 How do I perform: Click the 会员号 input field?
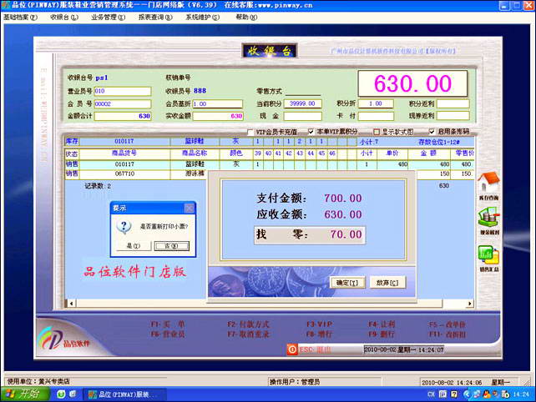point(123,103)
